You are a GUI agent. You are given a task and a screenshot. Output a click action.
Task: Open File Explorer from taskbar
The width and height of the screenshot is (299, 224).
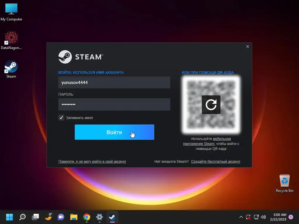[x=74, y=217]
